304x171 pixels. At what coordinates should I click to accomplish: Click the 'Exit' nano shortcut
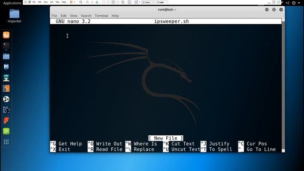60,149
